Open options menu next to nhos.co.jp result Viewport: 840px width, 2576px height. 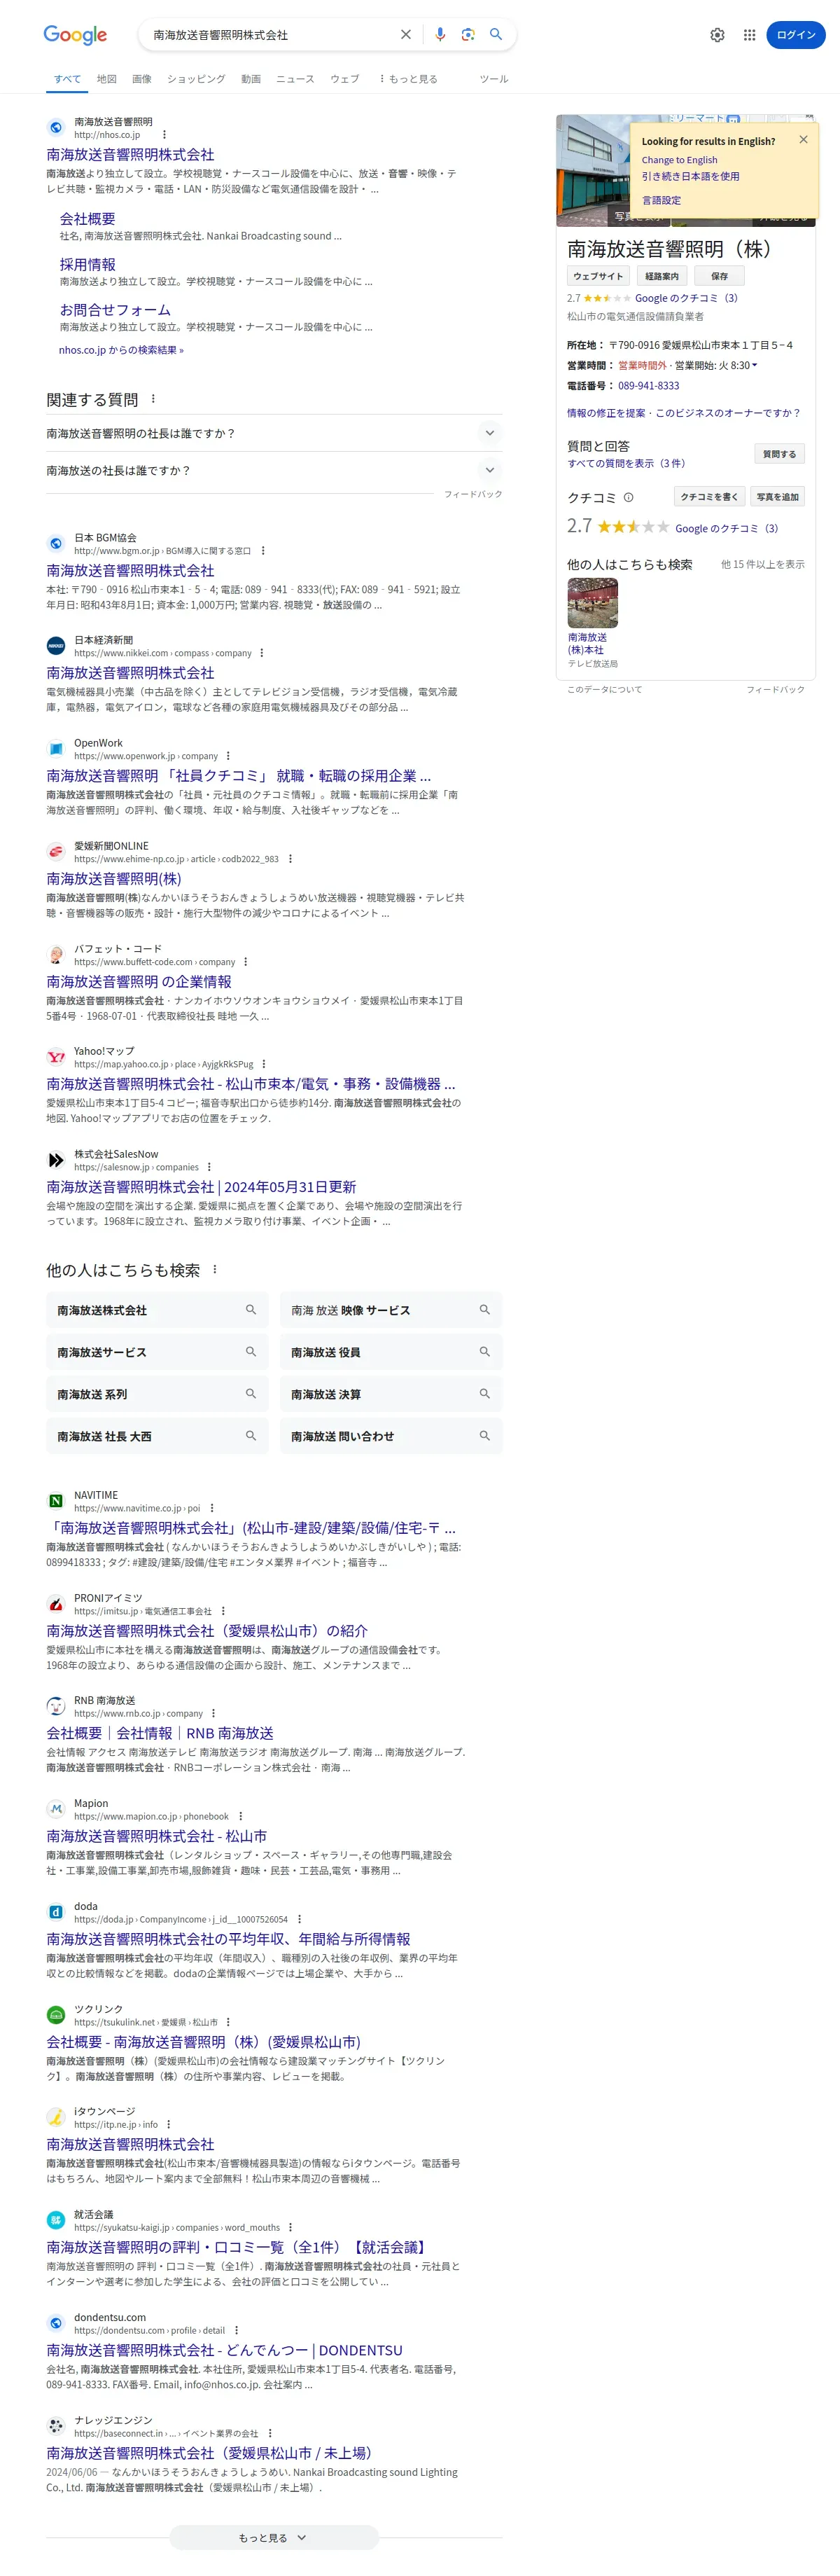coord(164,135)
